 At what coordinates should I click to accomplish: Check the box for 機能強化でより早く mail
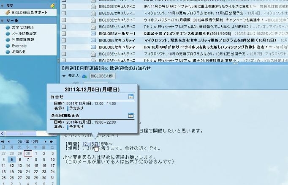pos(64,27)
